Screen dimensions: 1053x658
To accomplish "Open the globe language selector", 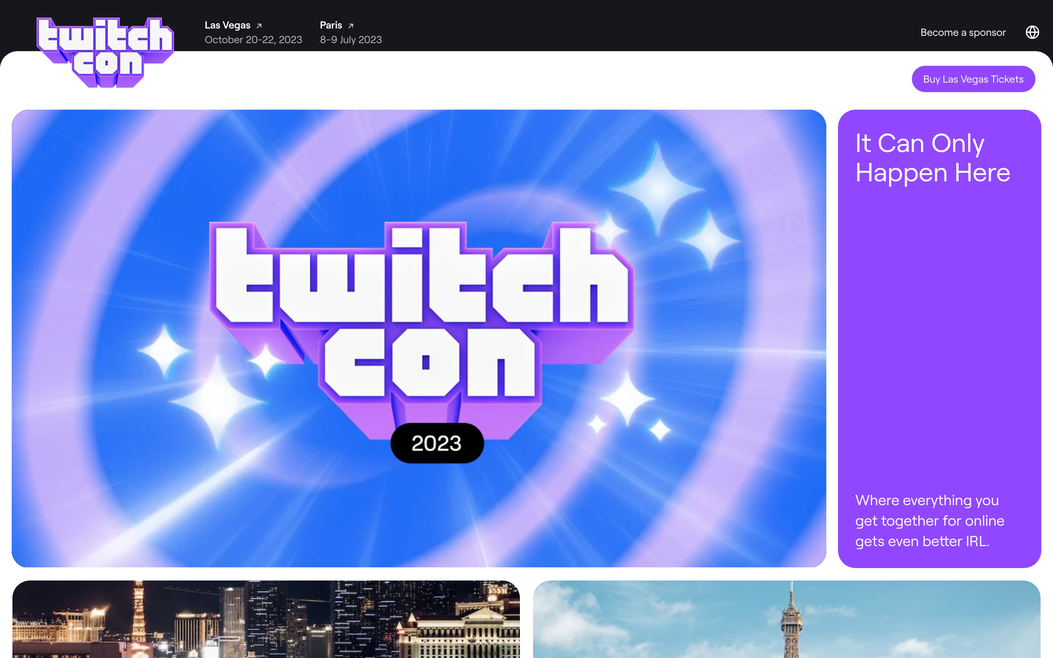I will 1032,32.
